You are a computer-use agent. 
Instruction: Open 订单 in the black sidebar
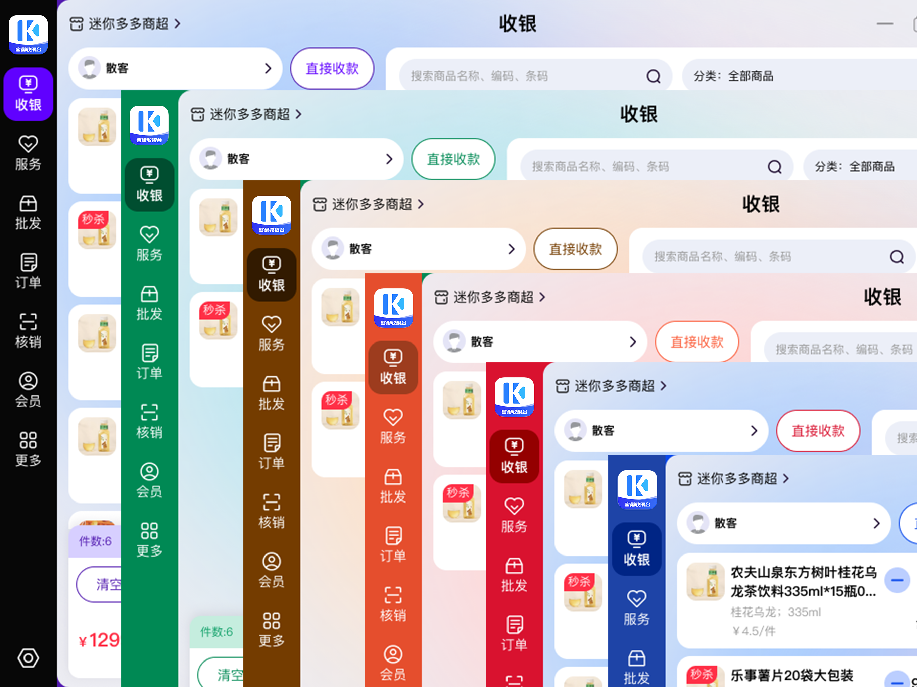tap(28, 272)
